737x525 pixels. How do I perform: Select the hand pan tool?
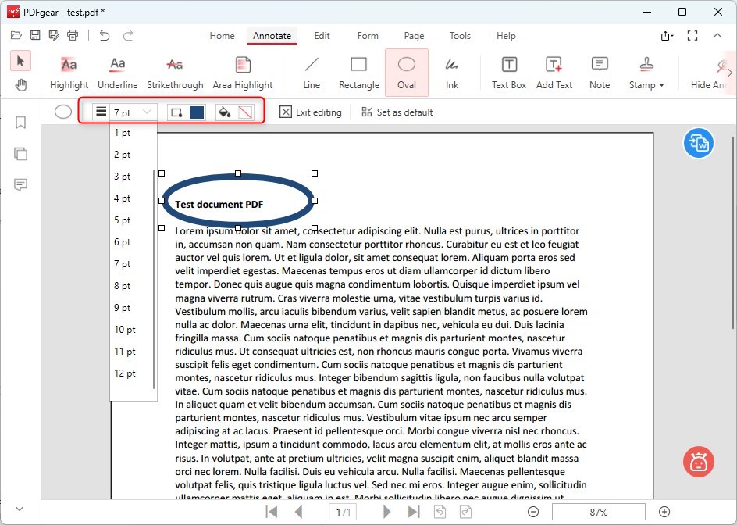(20, 85)
